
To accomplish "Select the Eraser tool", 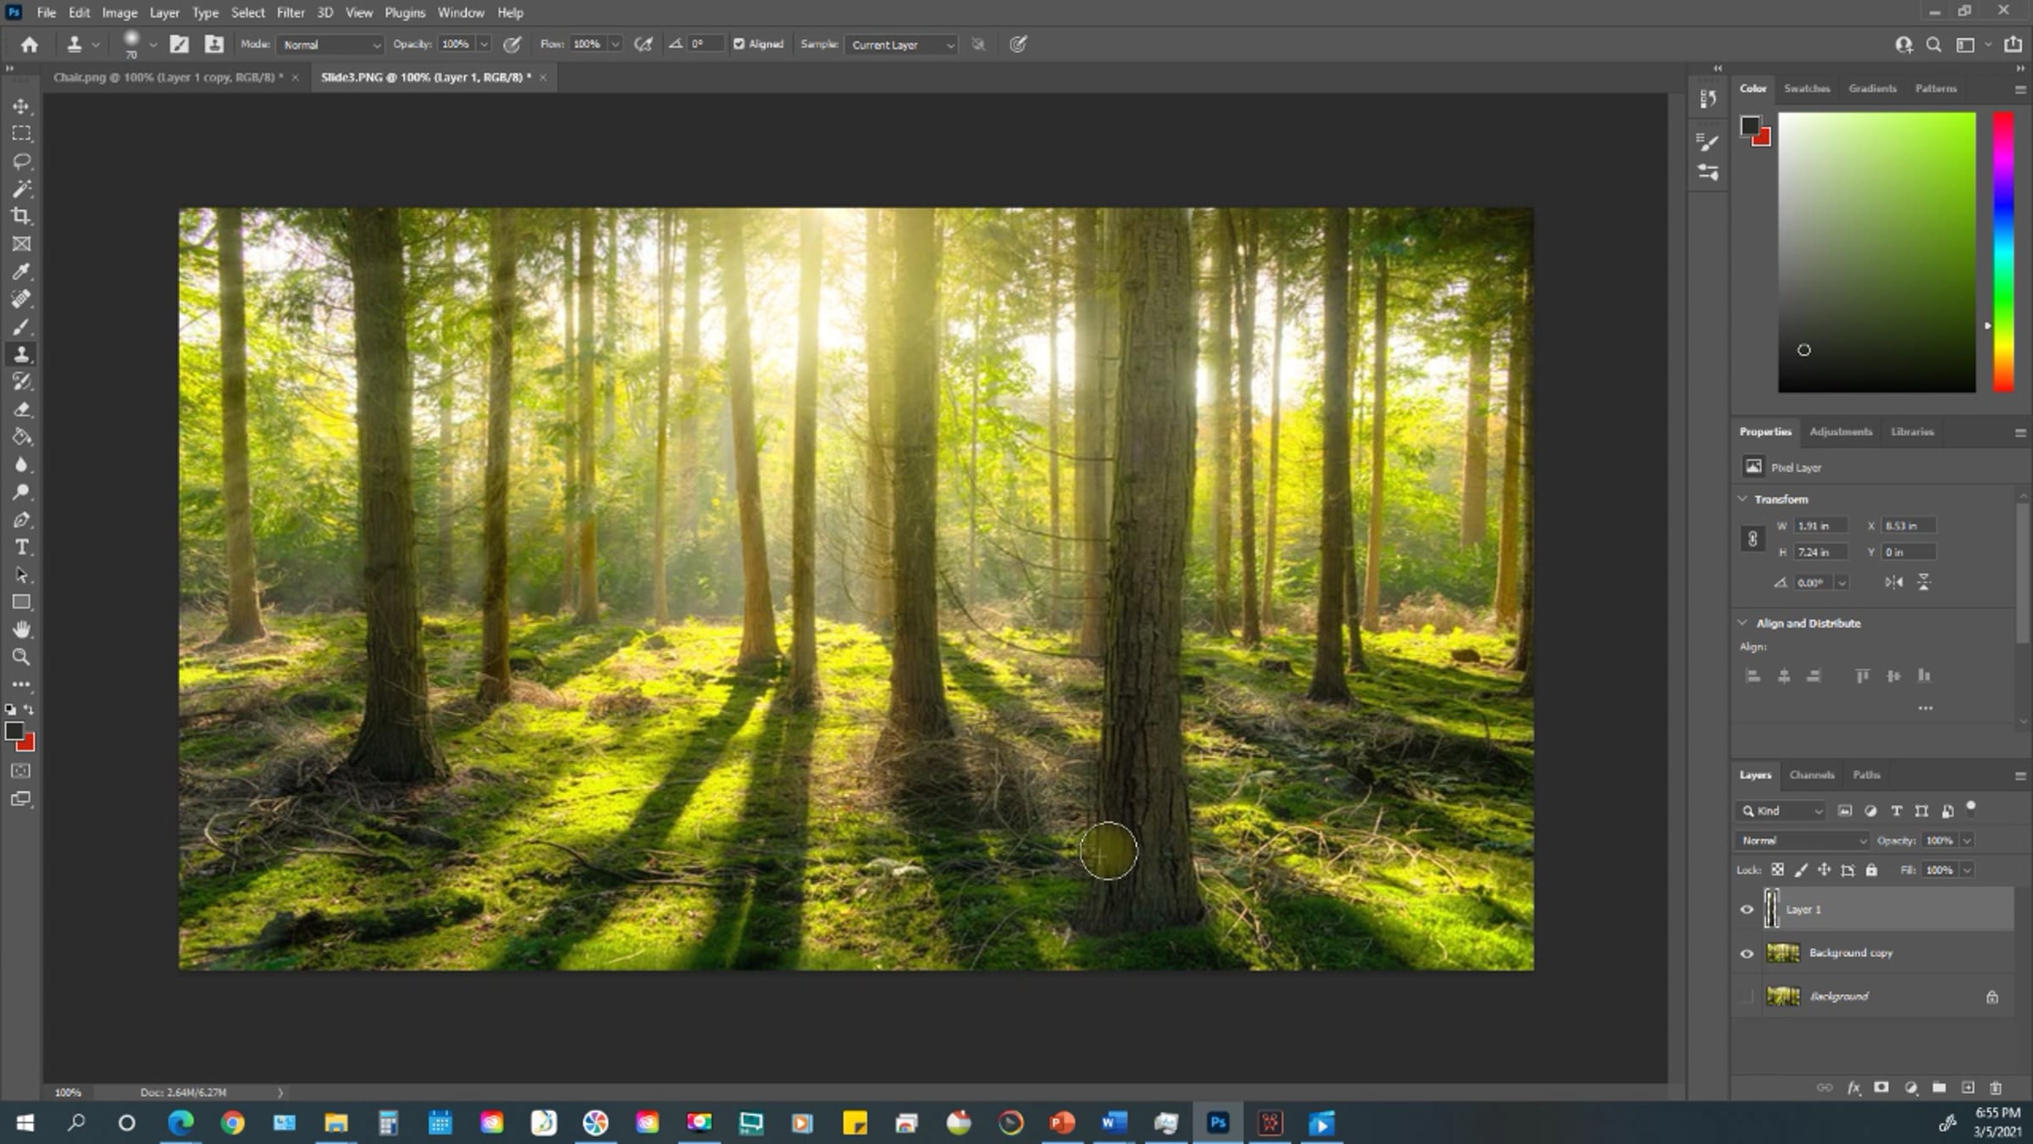I will tap(21, 409).
